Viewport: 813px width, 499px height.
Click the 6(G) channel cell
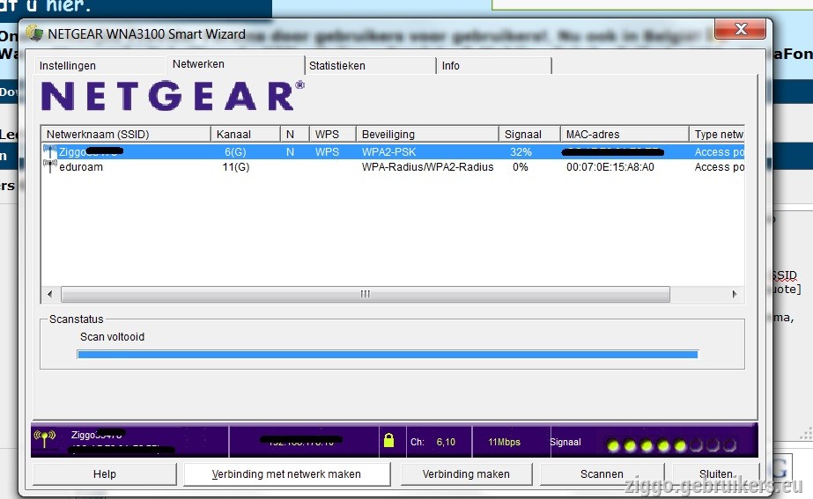(x=235, y=152)
